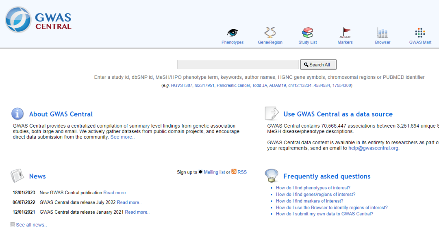The image size is (439, 230).
Task: Open See all news link
Action: click(31, 225)
